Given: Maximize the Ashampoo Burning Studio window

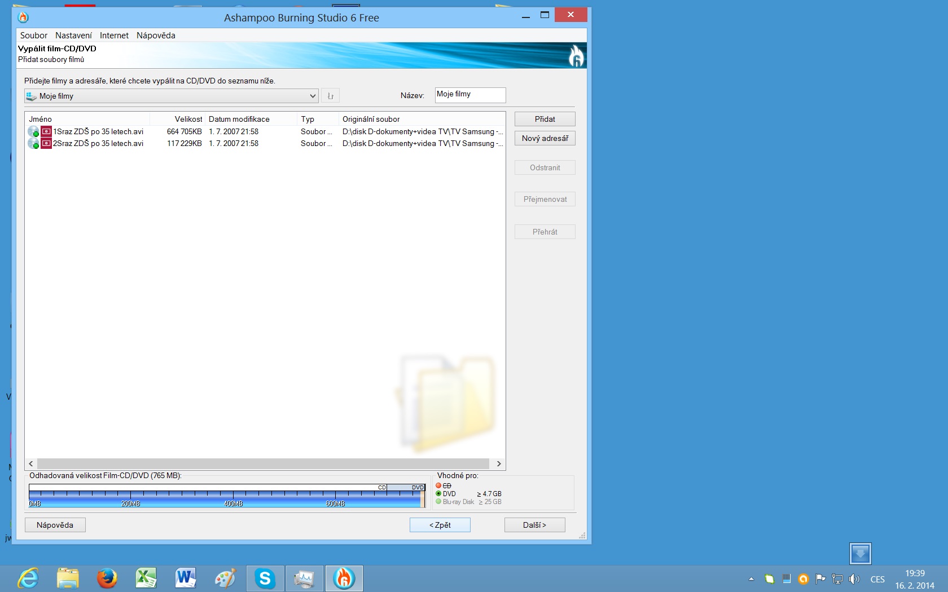Looking at the screenshot, I should (545, 15).
